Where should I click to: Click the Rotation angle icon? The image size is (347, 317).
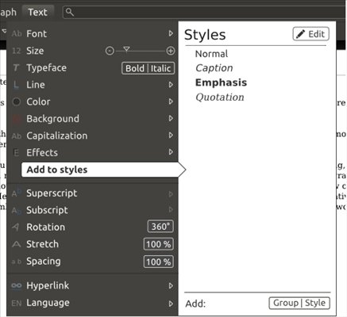[16, 227]
